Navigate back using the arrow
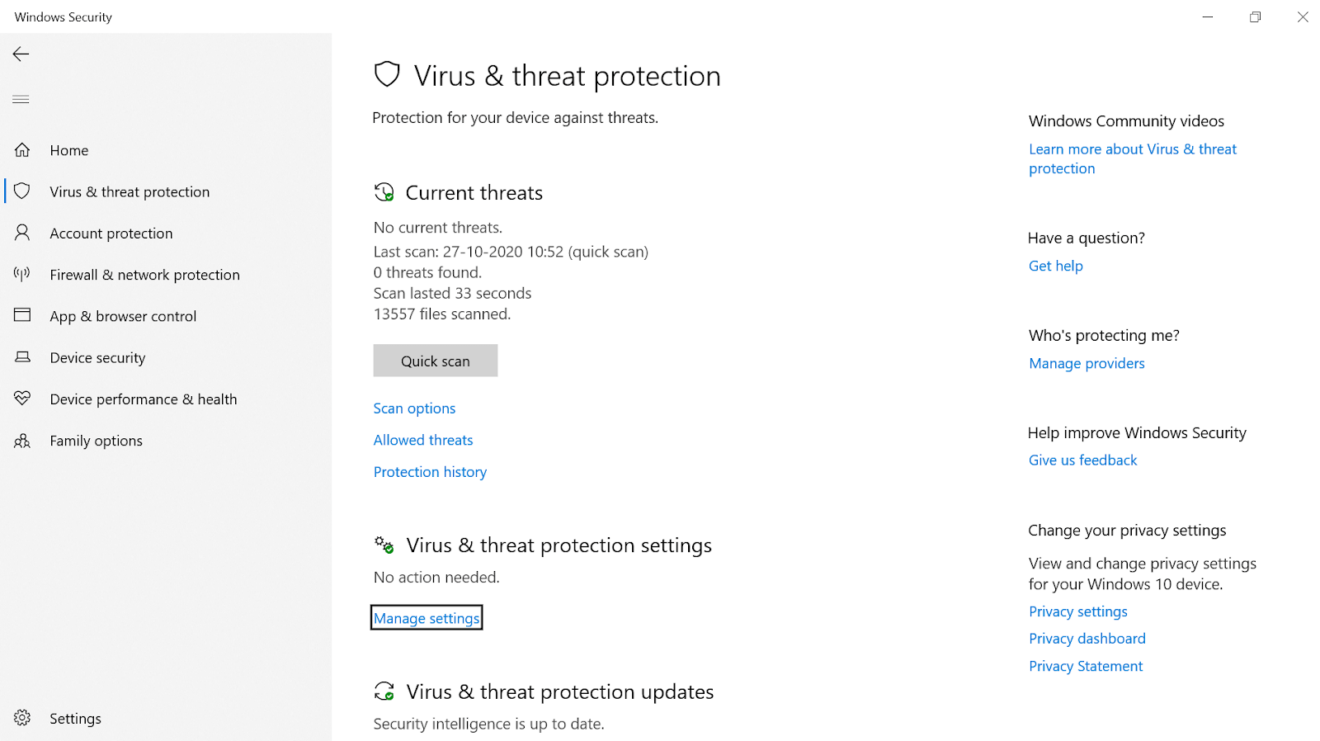 (x=21, y=54)
